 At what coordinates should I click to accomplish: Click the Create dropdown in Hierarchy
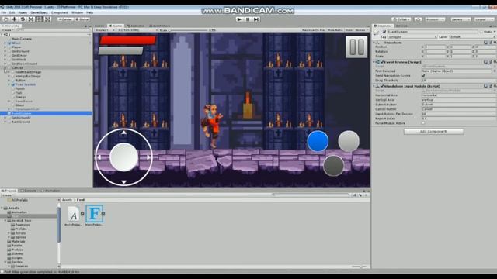tap(7, 30)
